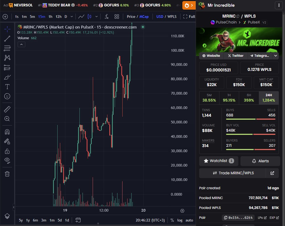Add a symbol with plus icon

click(x=5, y=17)
